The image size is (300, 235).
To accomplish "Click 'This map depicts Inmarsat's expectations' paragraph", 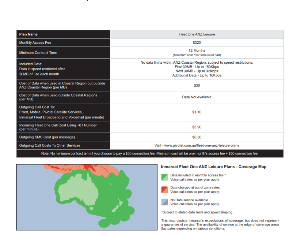I will click(220, 225).
